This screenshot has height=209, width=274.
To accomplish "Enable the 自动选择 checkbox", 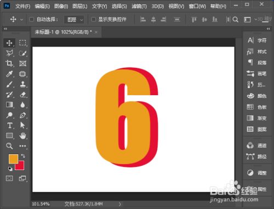I will pyautogui.click(x=32, y=19).
